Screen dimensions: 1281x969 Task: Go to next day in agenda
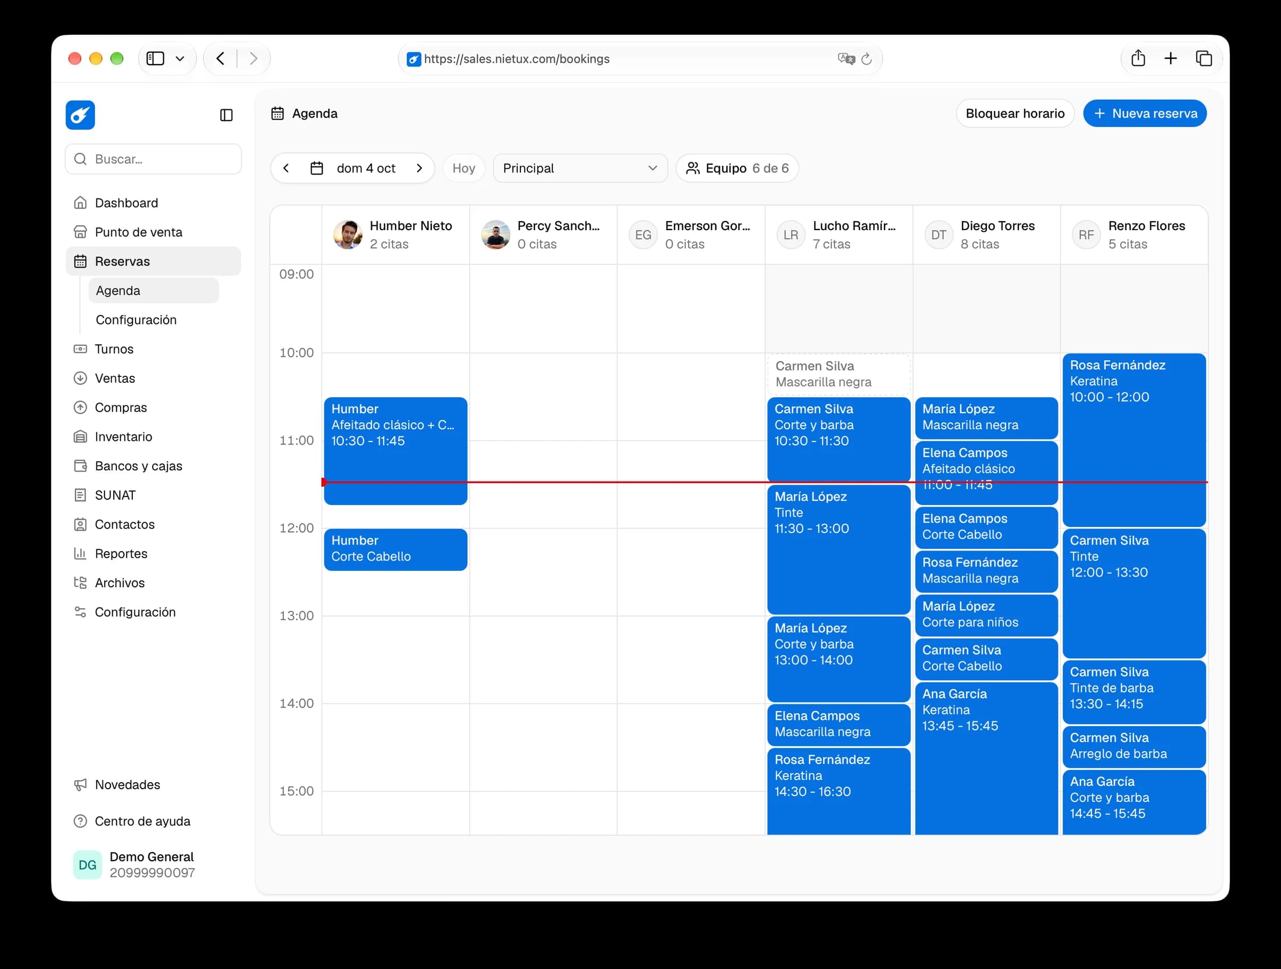pos(420,169)
